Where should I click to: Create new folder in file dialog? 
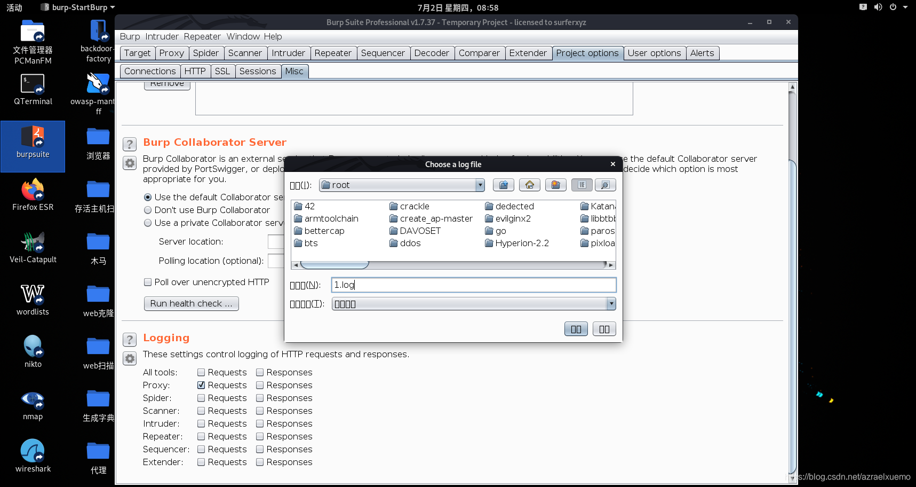click(556, 185)
